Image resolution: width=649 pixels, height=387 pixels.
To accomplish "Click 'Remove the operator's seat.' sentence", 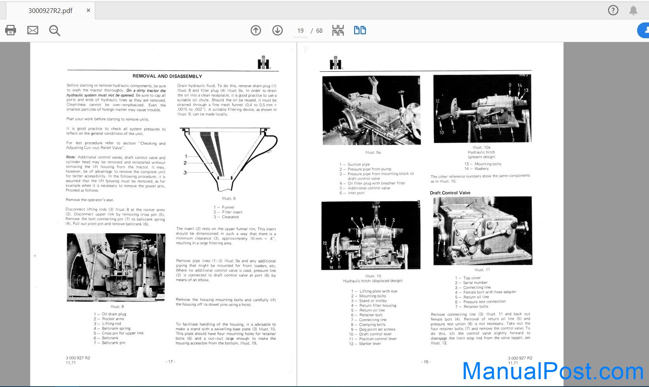I will pos(90,200).
